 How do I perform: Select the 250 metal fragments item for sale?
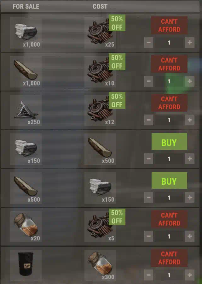coord(26,110)
